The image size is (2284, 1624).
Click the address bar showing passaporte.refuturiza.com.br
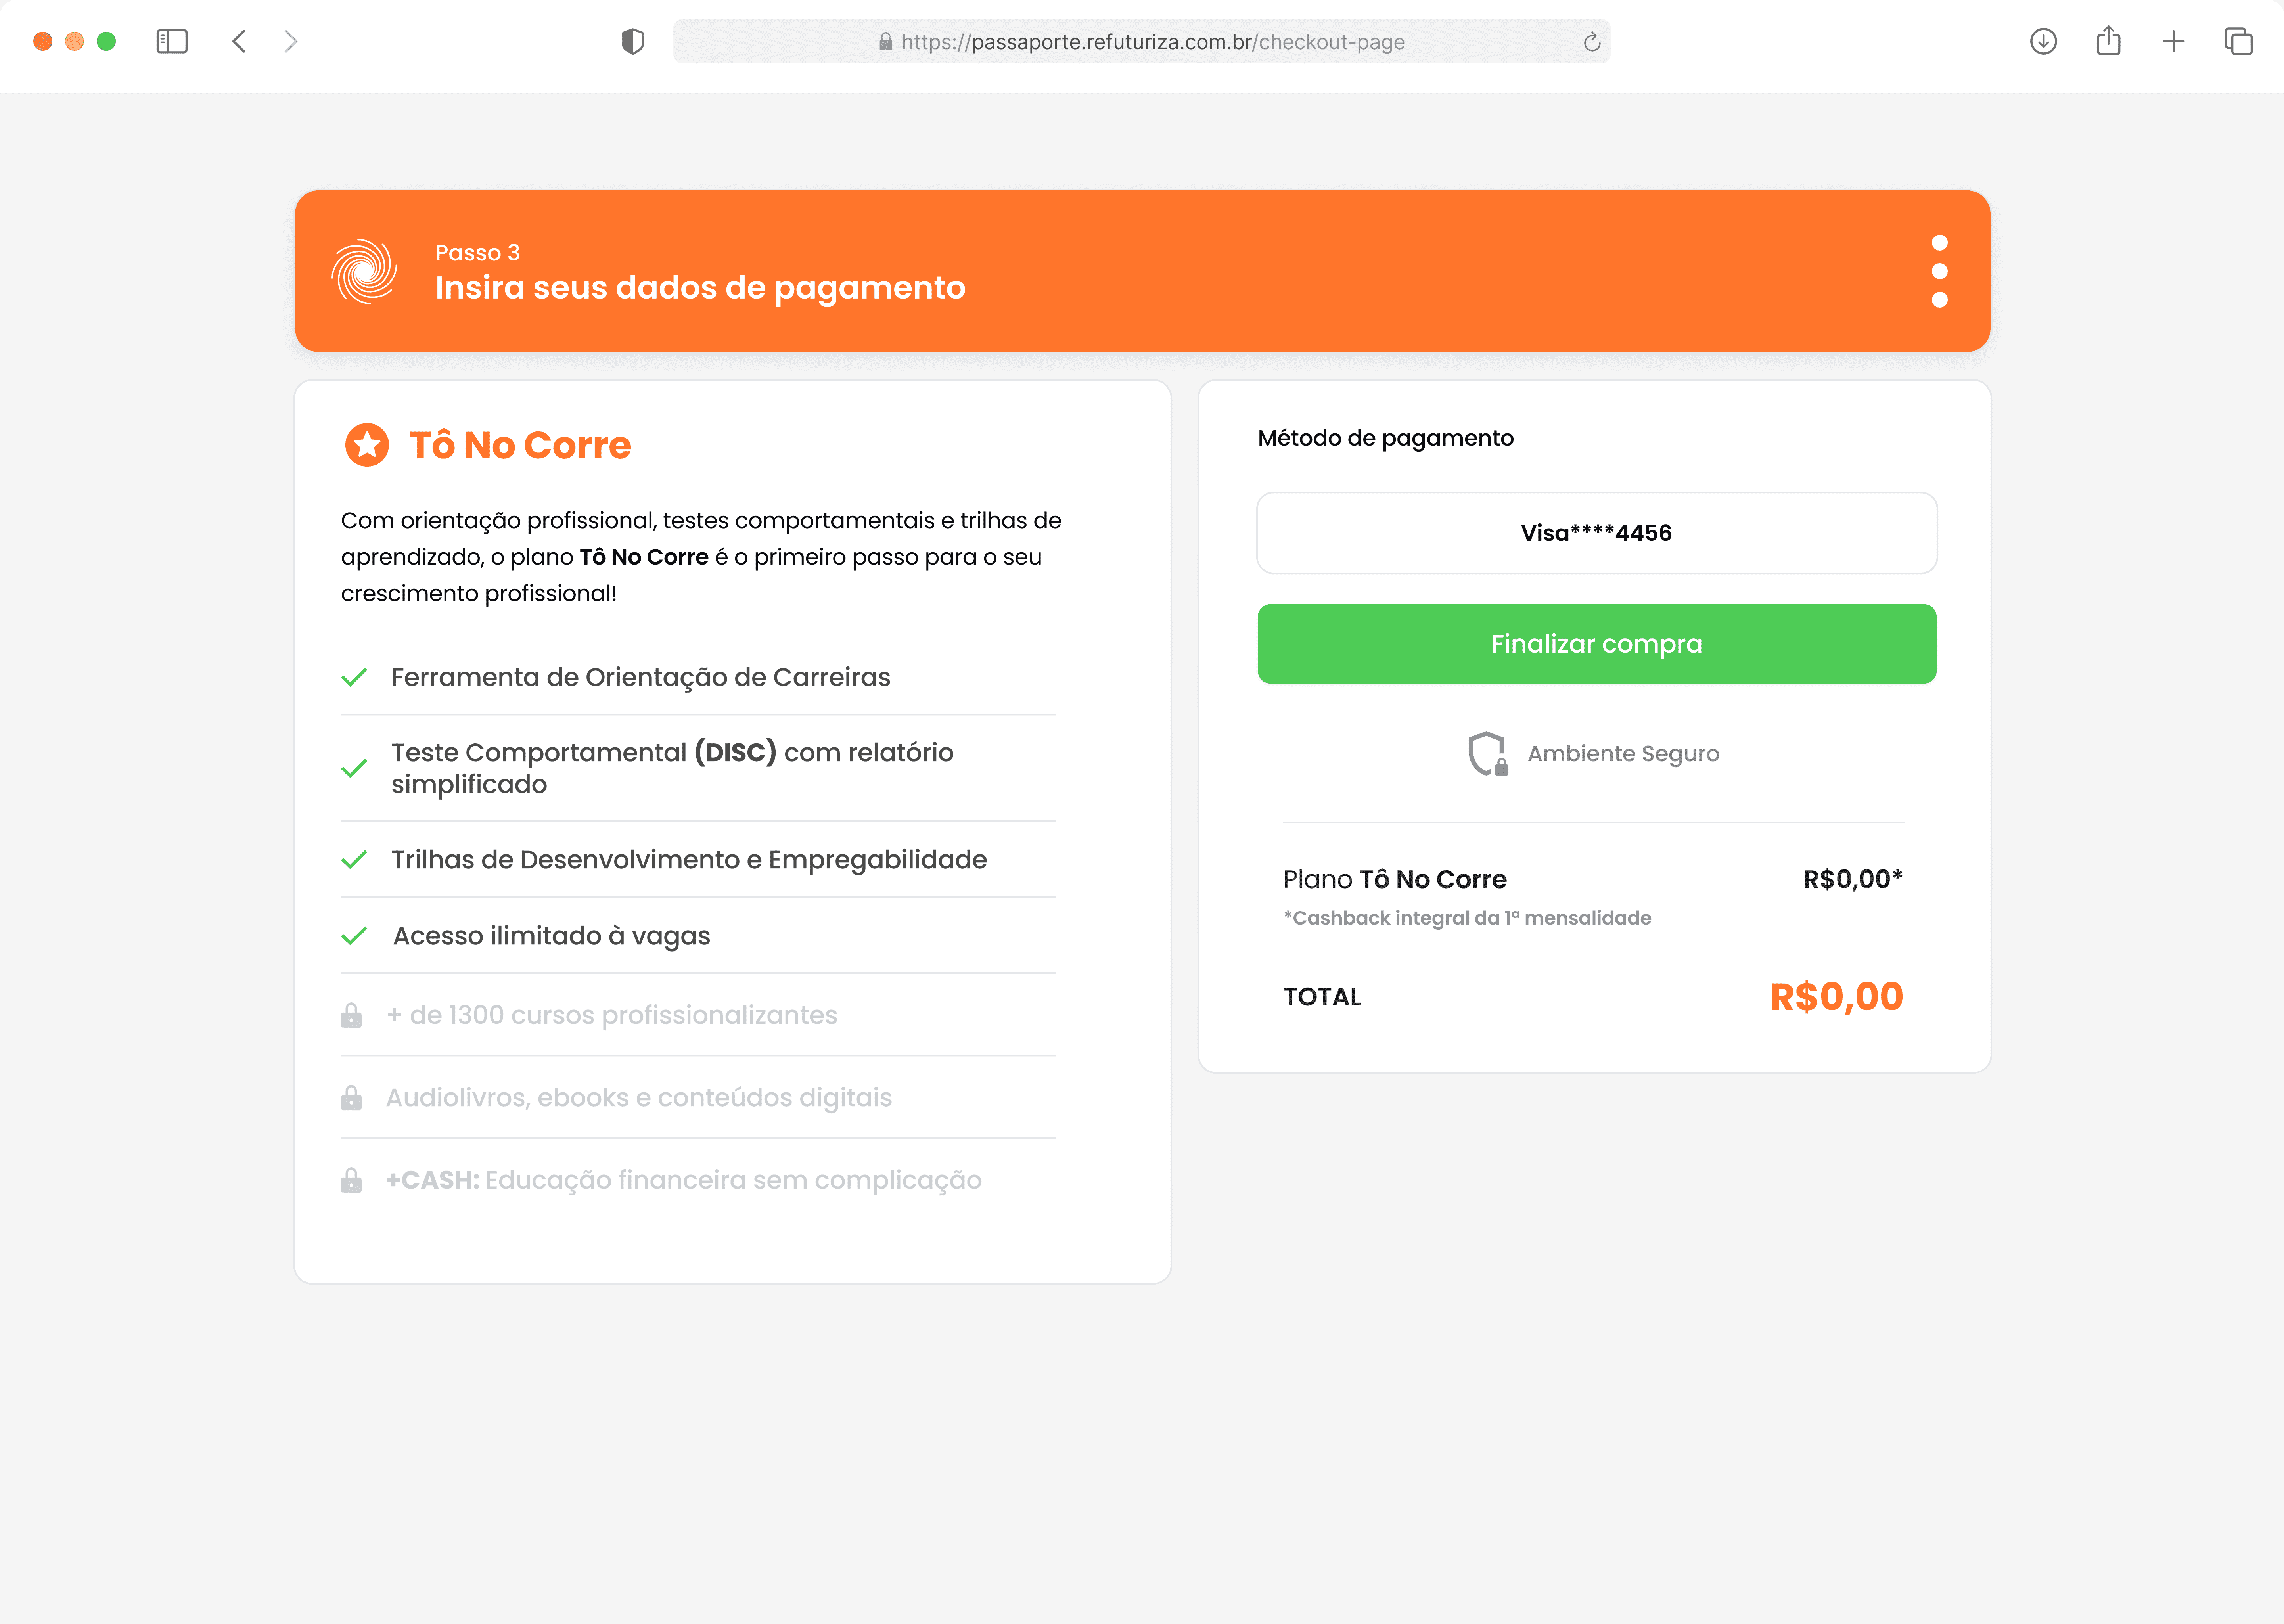tap(1141, 41)
